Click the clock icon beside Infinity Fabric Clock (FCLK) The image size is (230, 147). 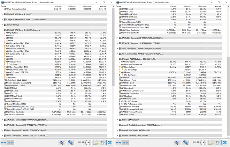[x=5, y=80]
